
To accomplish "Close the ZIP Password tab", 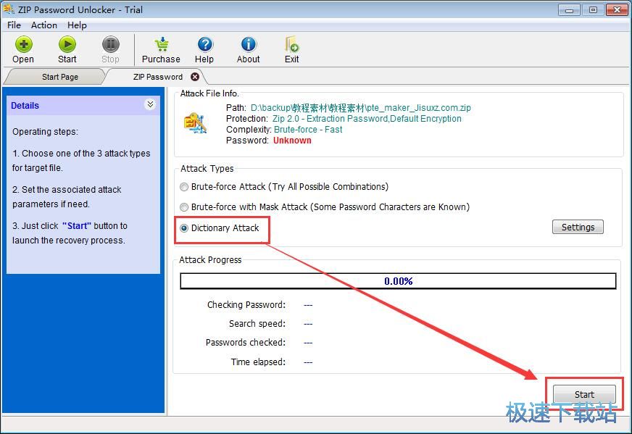I will 195,77.
